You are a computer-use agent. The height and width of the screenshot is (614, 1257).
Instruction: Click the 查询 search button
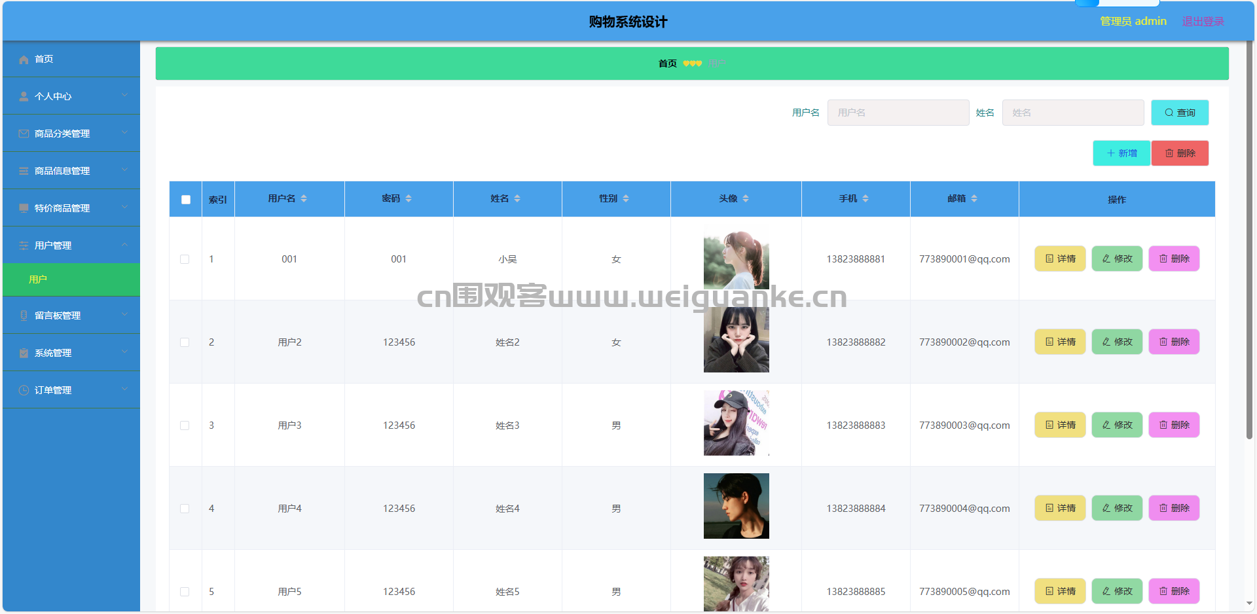[x=1180, y=113]
